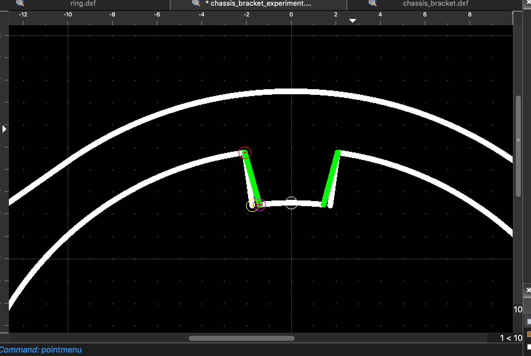Open the chassis_bracket.dxf tab
This screenshot has width=531, height=356.
click(435, 3)
